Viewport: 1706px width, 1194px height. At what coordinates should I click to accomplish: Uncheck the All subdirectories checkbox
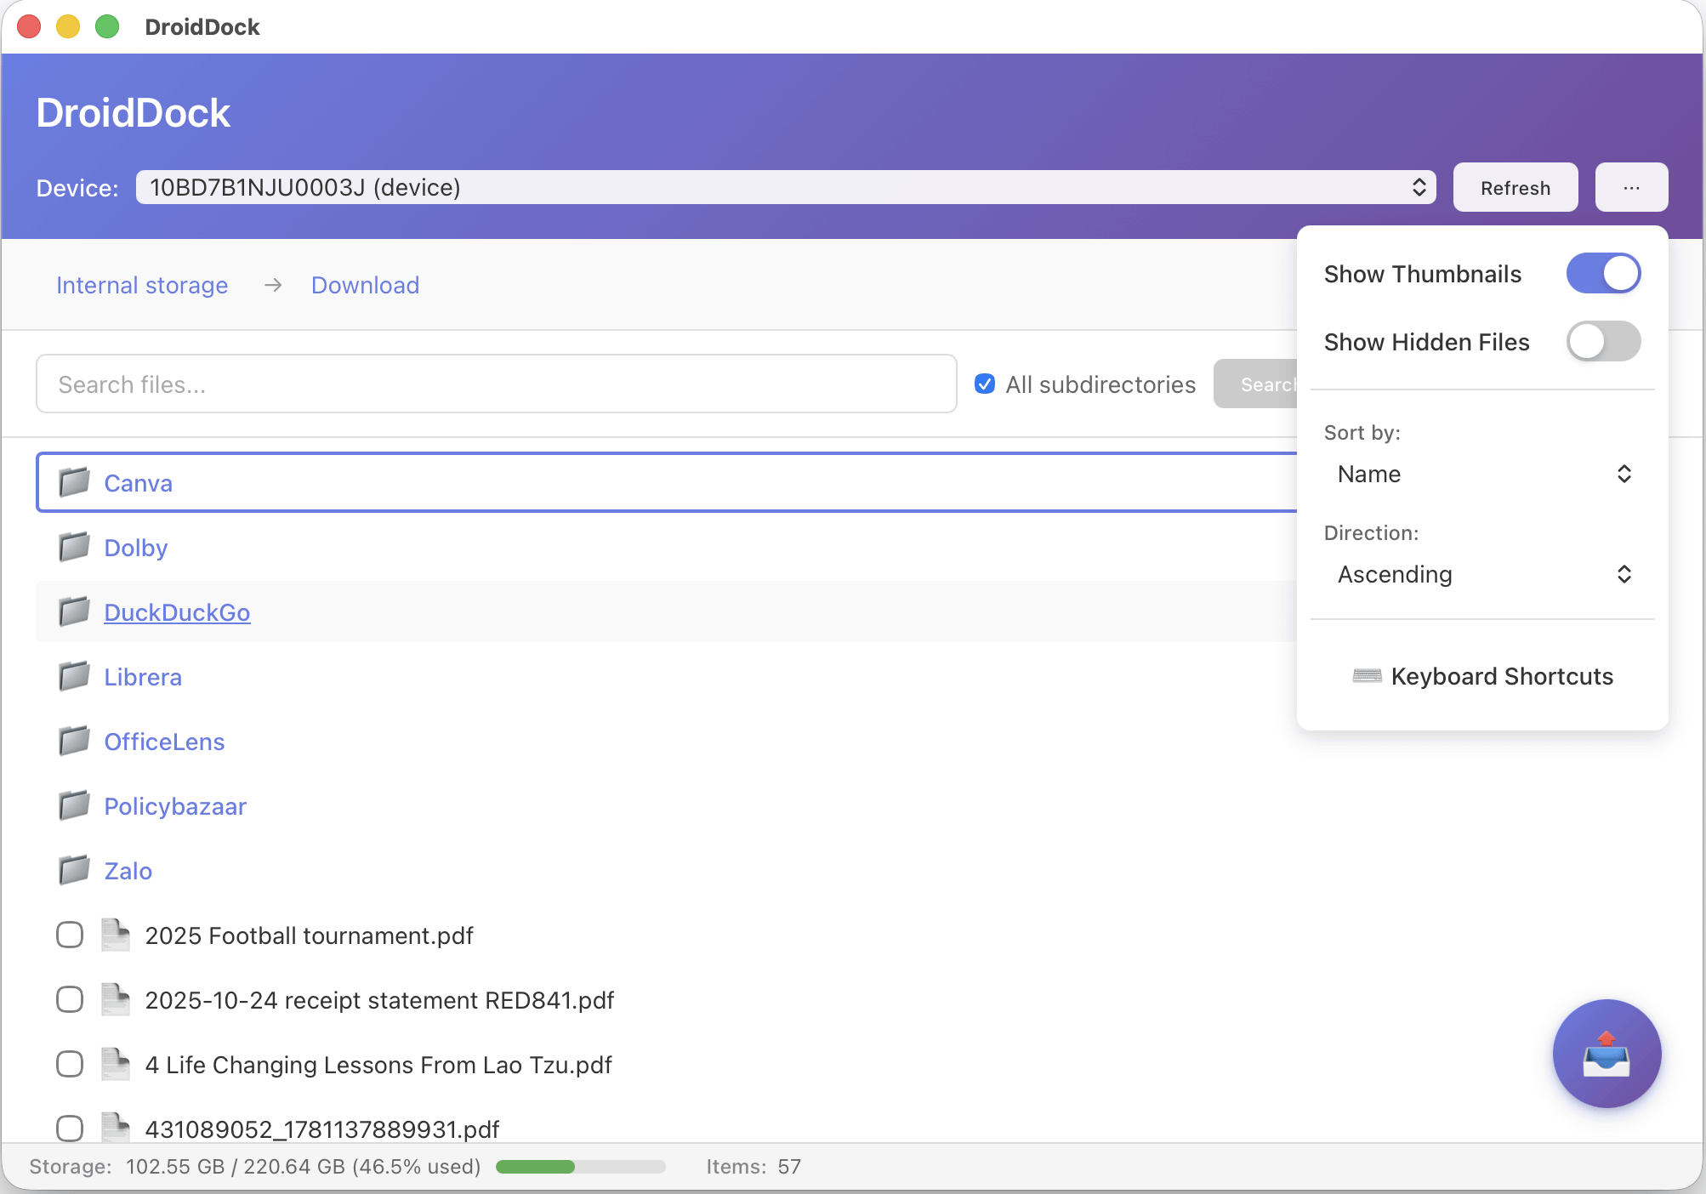tap(985, 384)
